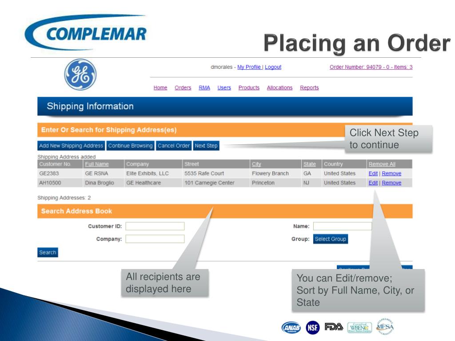Click Next Step to continue
The width and height of the screenshot is (455, 341).
(x=206, y=146)
